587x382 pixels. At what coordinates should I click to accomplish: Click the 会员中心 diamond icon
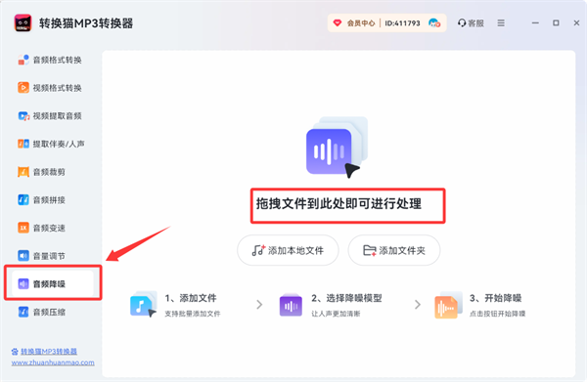point(338,23)
